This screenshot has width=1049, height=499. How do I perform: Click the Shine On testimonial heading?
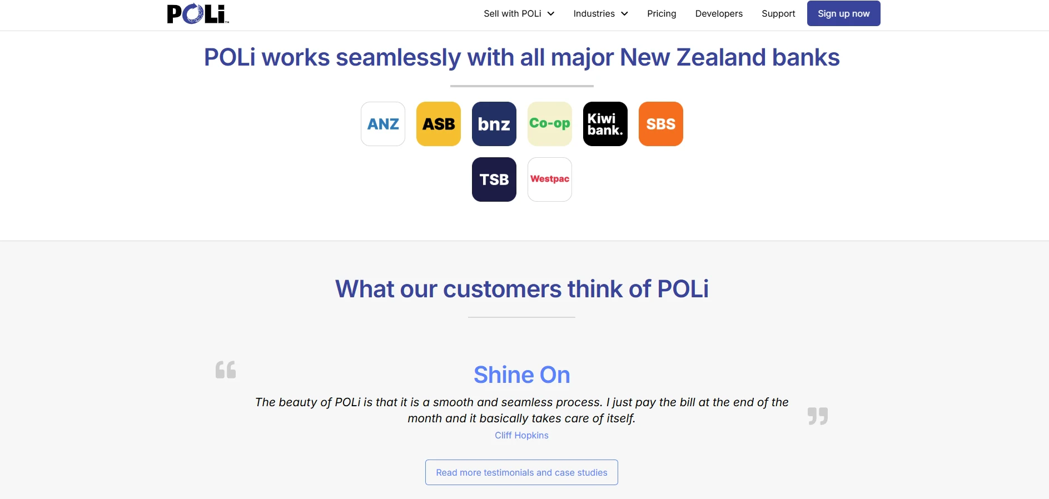point(521,375)
